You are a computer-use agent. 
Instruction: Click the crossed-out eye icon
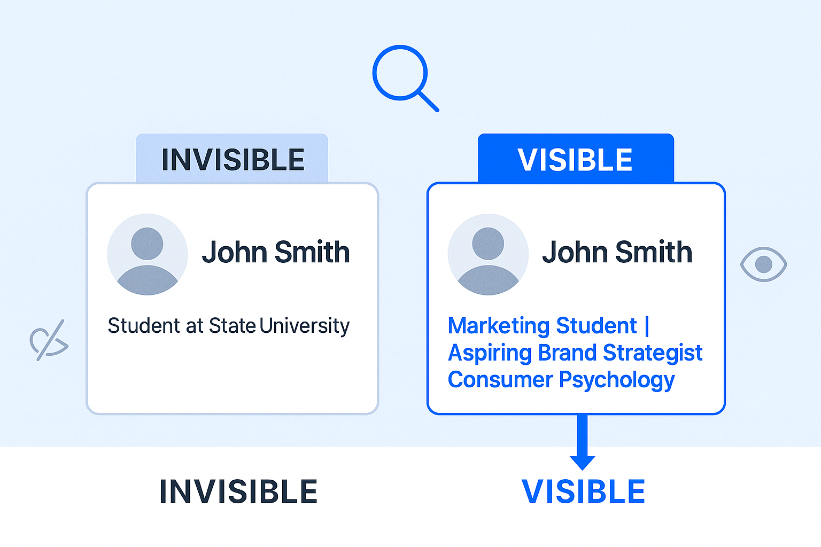click(x=49, y=341)
